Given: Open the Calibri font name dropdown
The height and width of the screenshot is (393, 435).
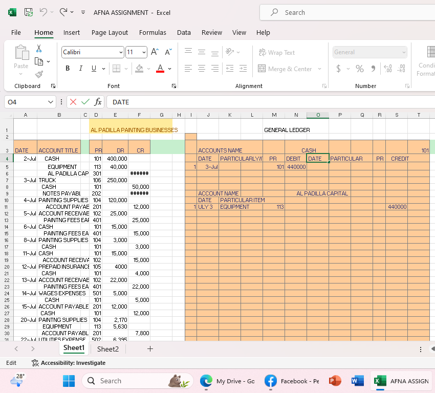Looking at the screenshot, I should [x=121, y=52].
